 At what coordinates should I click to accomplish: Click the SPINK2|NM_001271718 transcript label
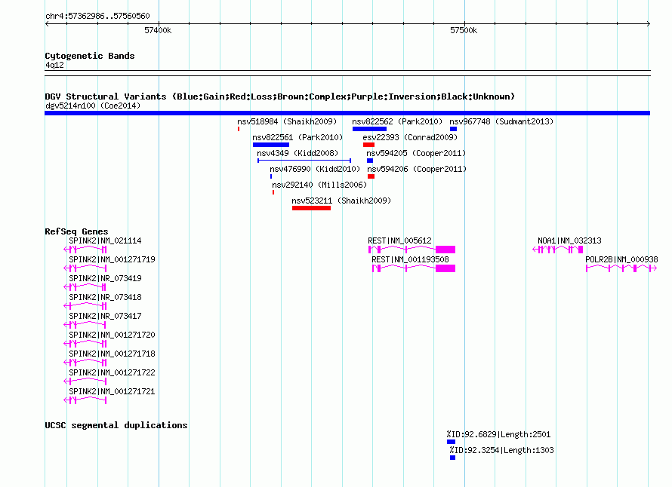click(x=112, y=354)
